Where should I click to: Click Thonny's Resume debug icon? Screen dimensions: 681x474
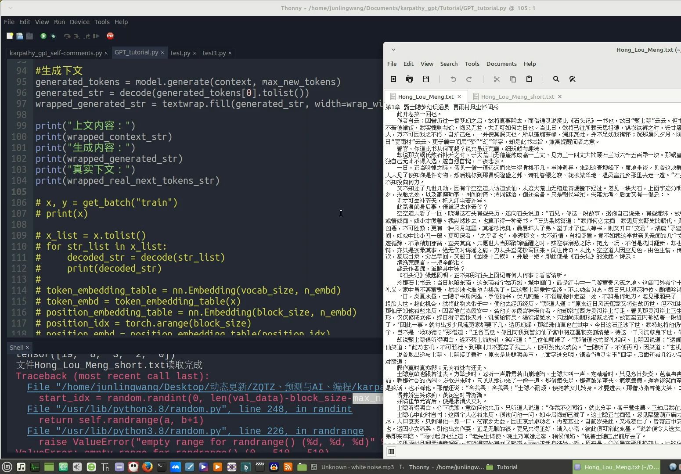(97, 36)
